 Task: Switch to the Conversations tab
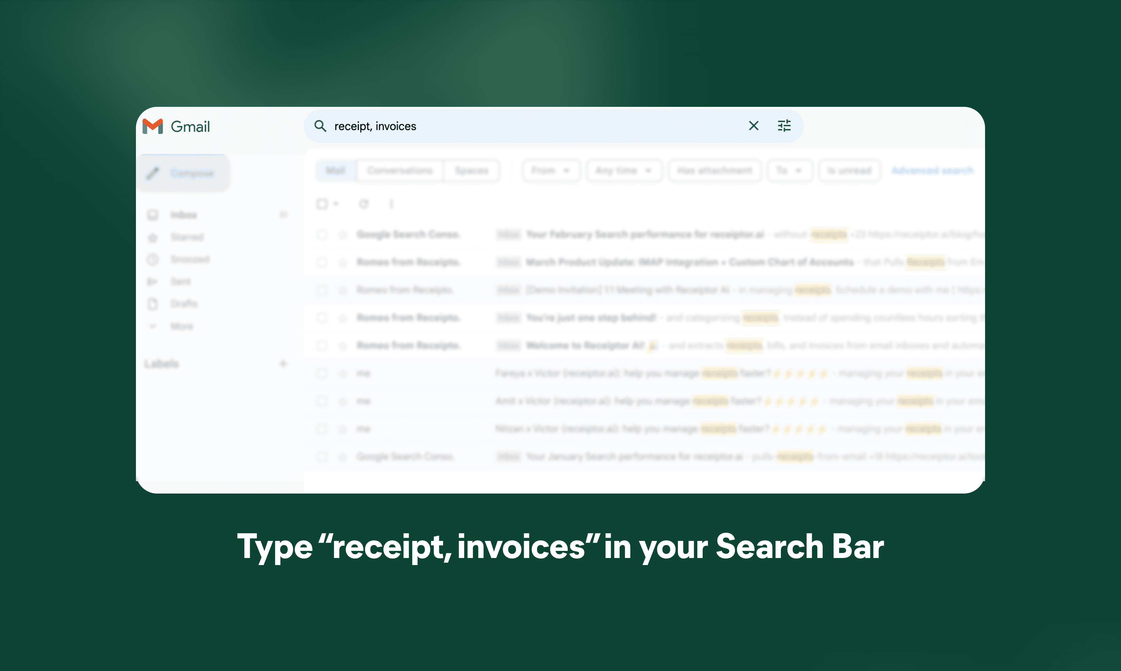[x=400, y=170]
